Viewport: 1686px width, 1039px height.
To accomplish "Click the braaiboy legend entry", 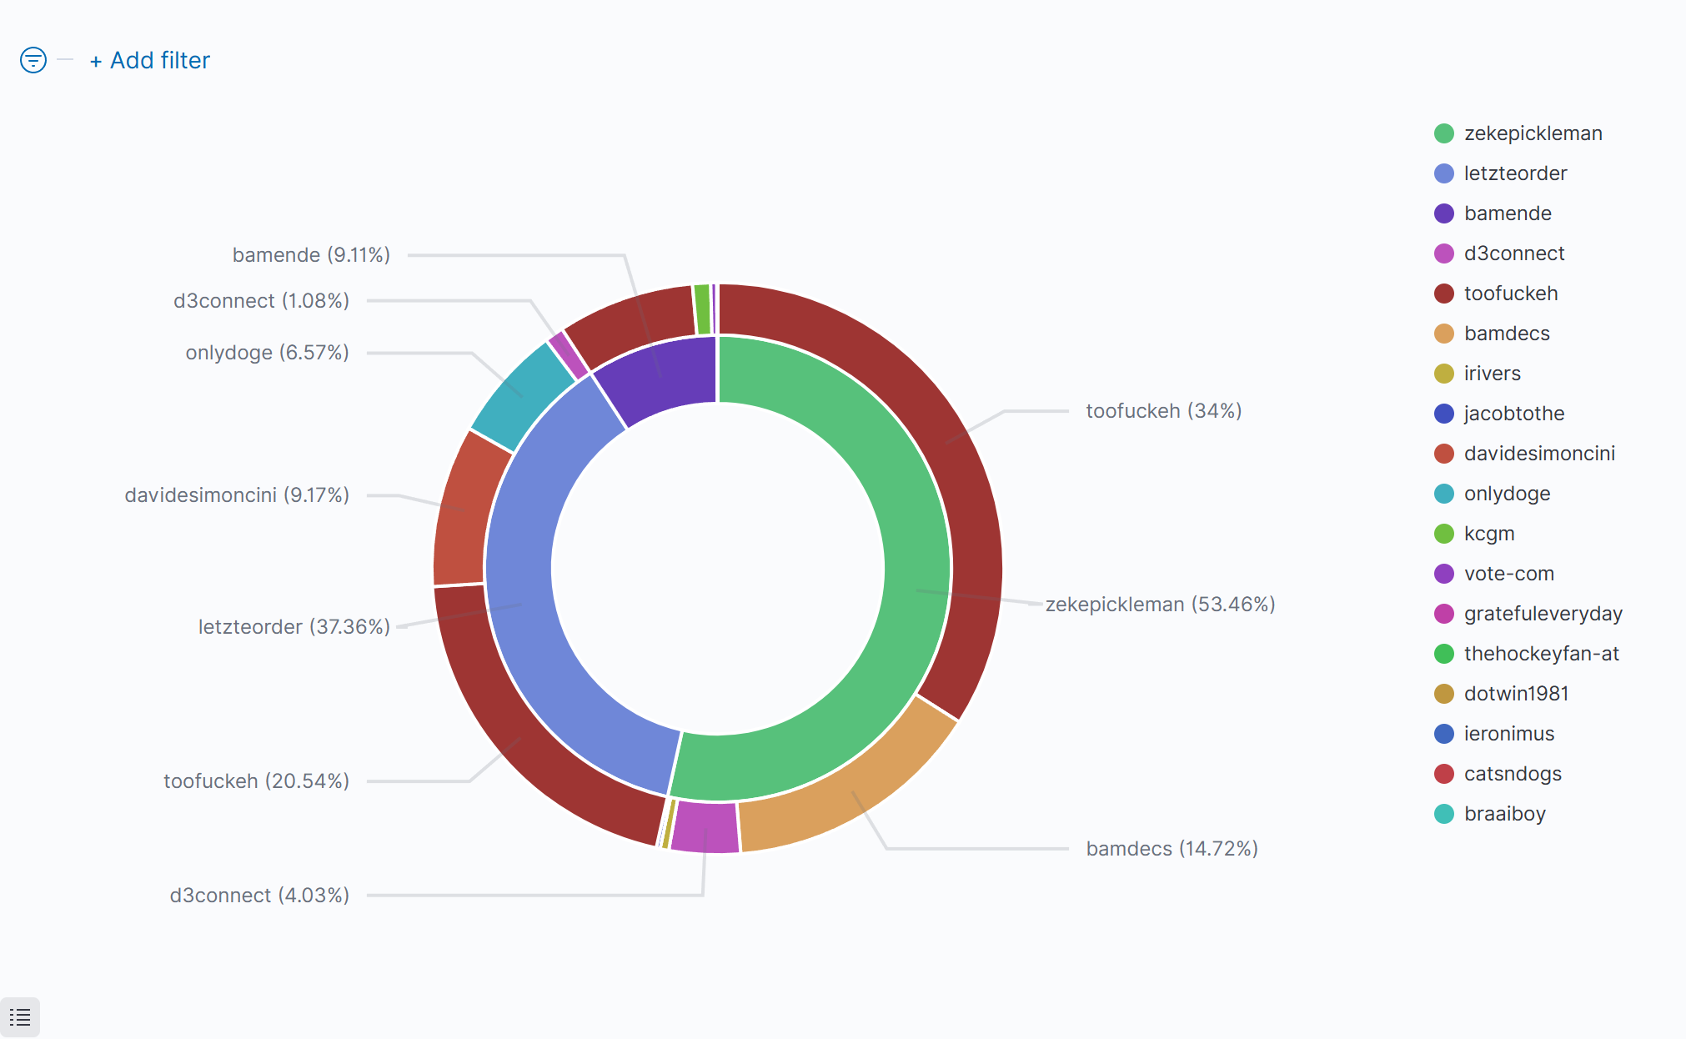I will pos(1504,814).
